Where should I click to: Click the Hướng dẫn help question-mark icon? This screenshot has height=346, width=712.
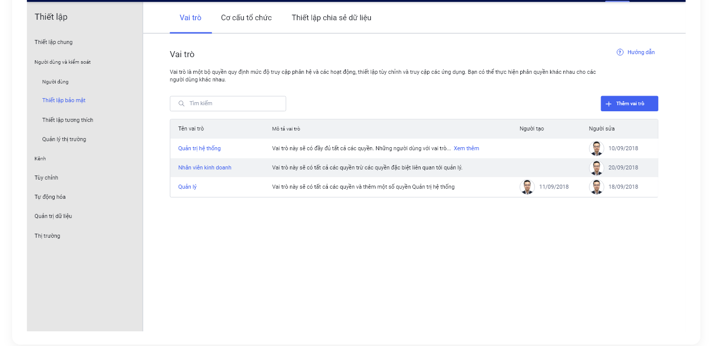pyautogui.click(x=620, y=52)
